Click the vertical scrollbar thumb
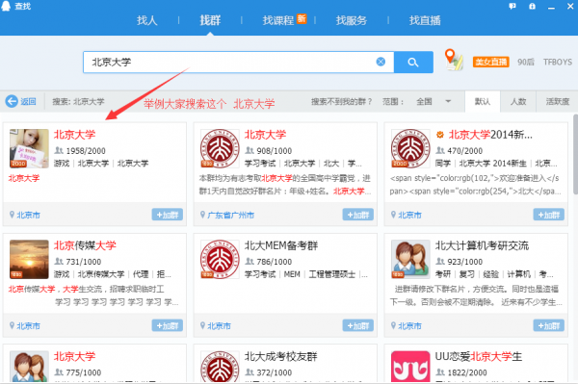 (x=575, y=154)
